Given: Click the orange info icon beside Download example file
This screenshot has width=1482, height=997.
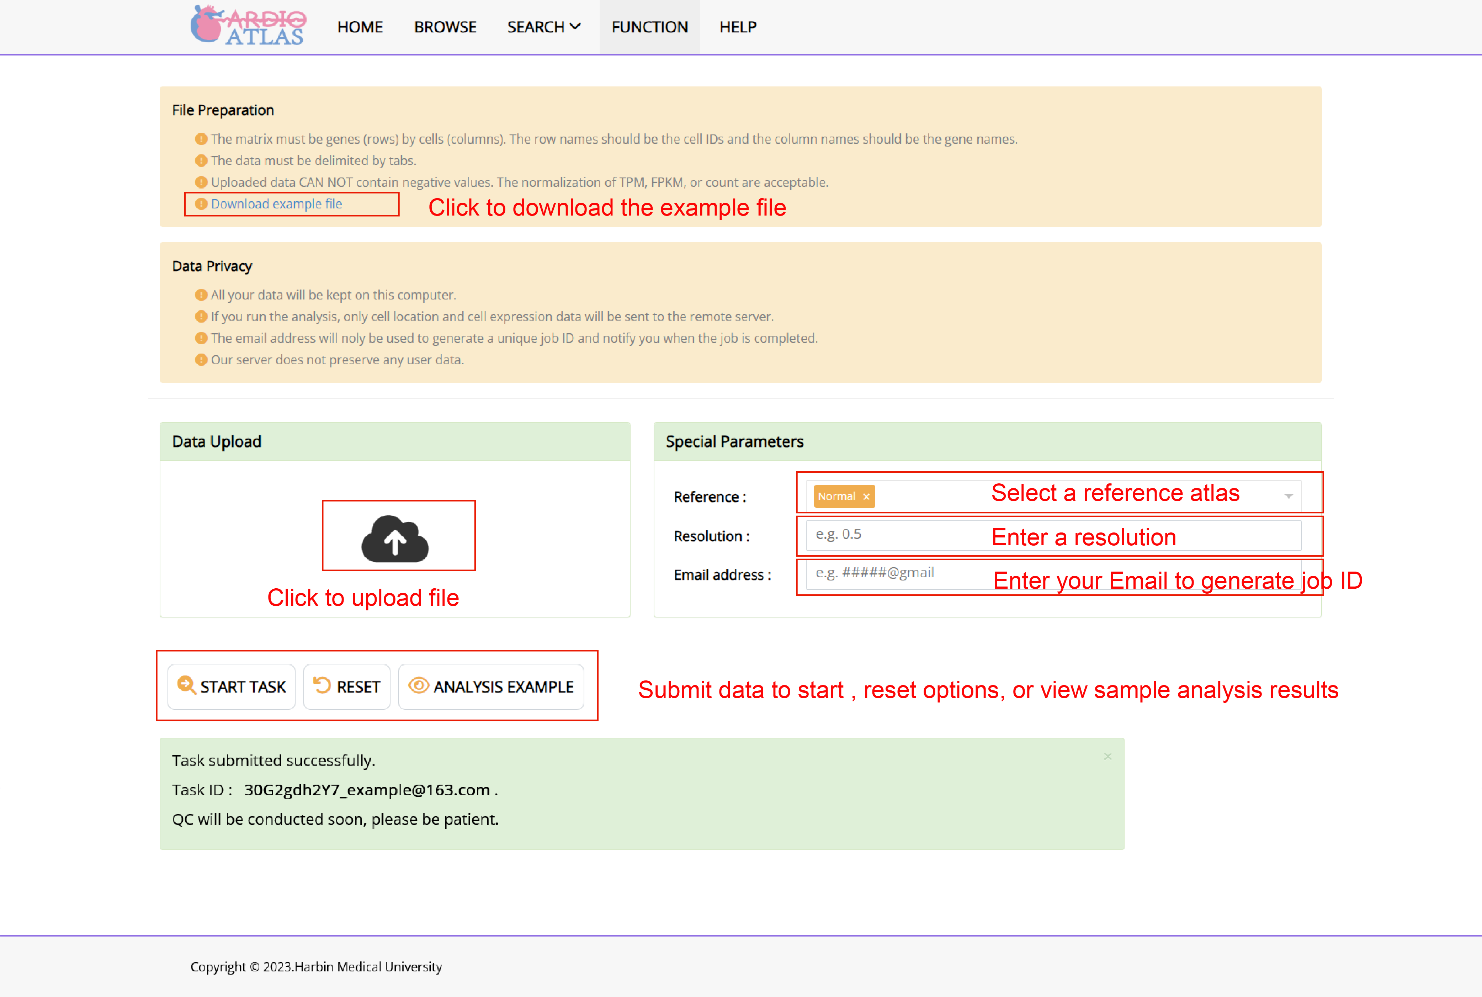Looking at the screenshot, I should point(201,204).
